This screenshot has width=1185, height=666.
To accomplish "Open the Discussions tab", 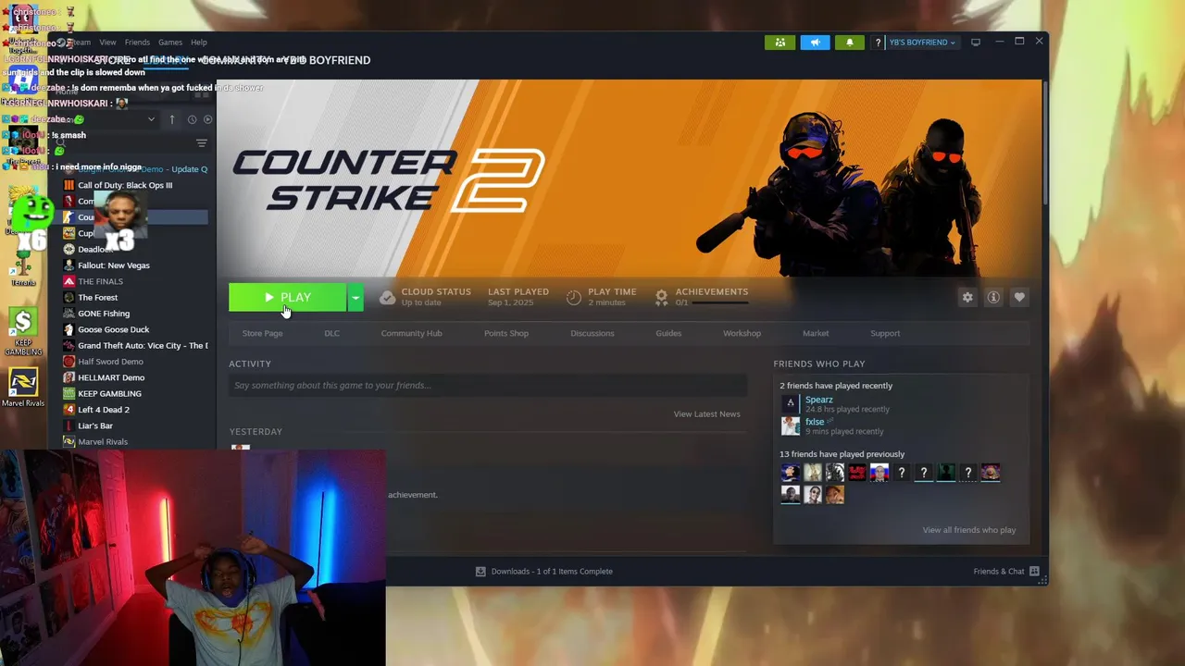I will point(592,333).
